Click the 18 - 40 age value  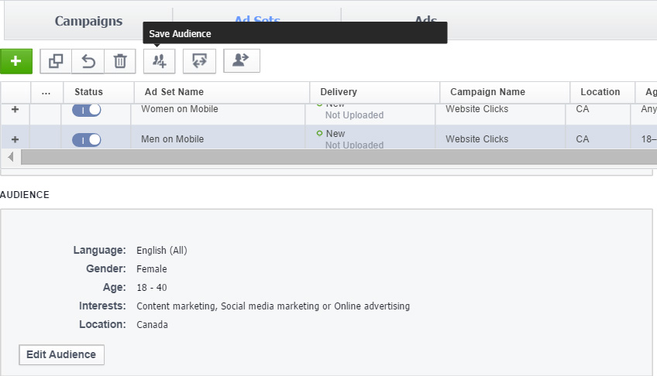[152, 288]
